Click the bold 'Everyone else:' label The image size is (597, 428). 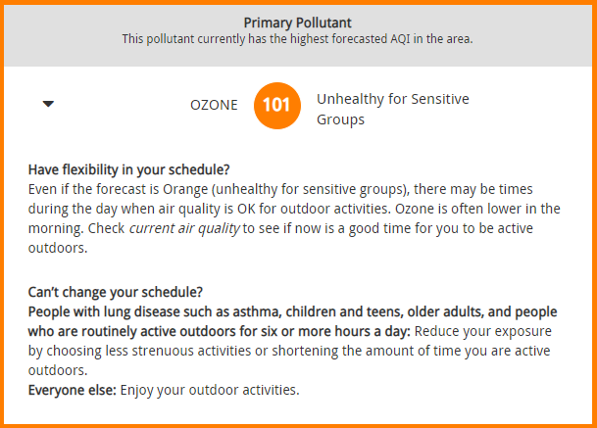pos(72,390)
